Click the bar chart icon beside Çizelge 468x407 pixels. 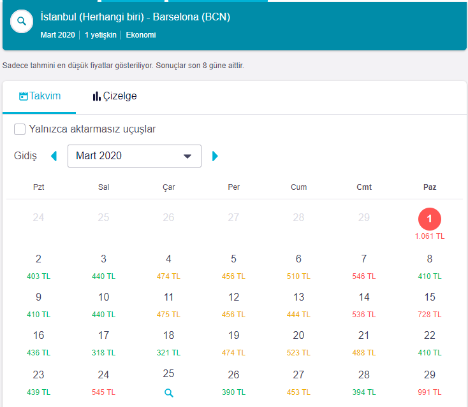tap(96, 96)
